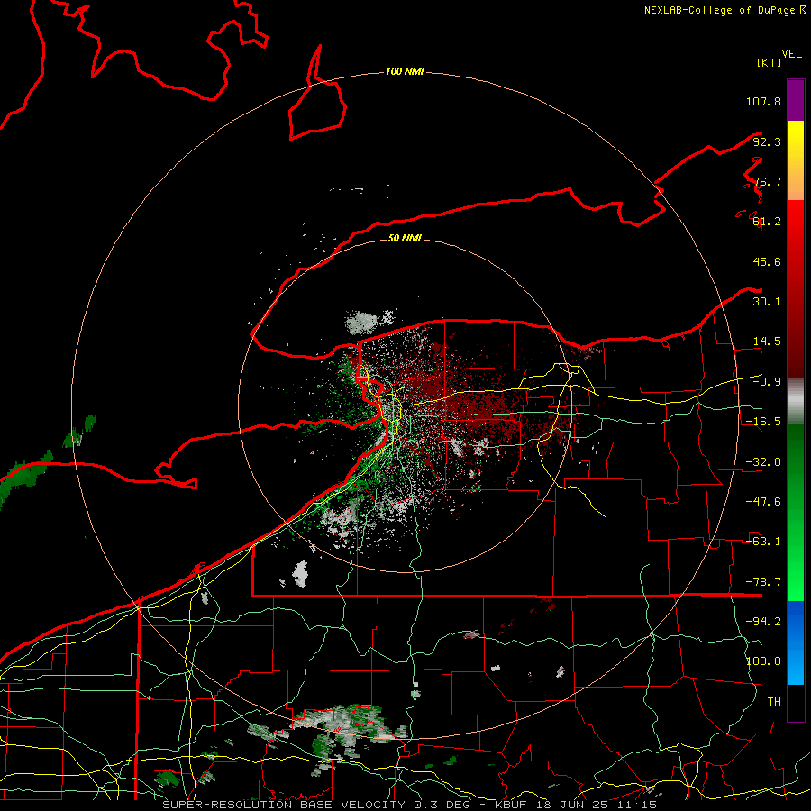Click the 61.2 scale value

pyautogui.click(x=767, y=222)
